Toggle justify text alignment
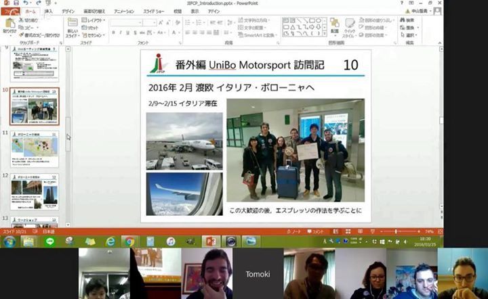Screen dimensions: 488x299 (x=209, y=32)
